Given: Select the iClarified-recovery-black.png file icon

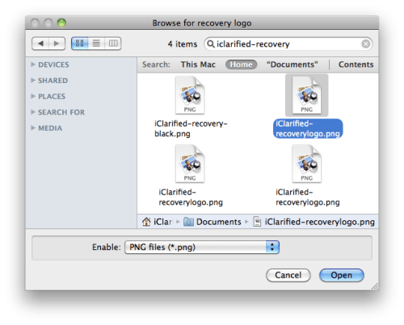Looking at the screenshot, I should [190, 95].
